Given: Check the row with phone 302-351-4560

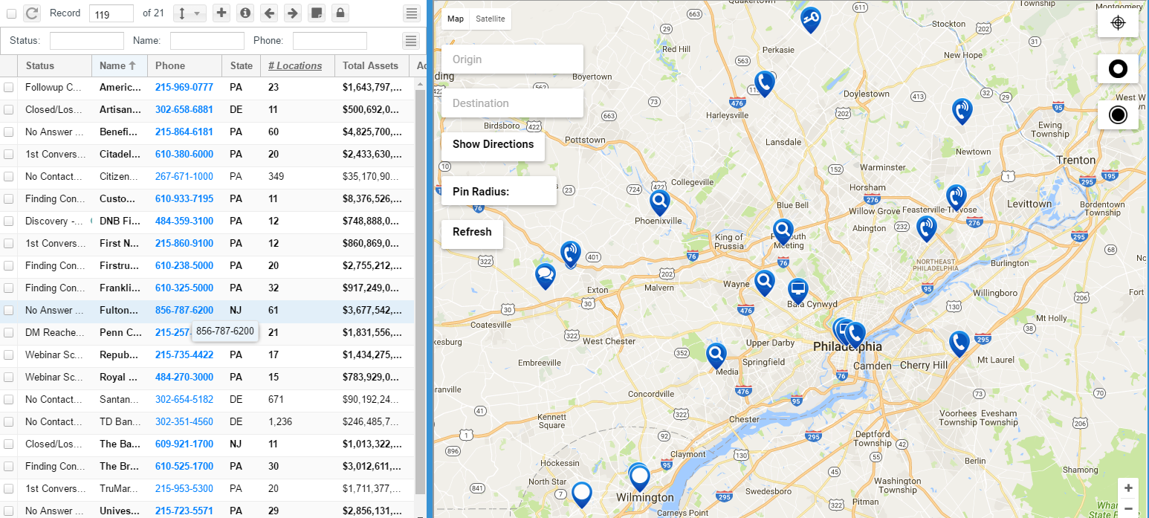Looking at the screenshot, I should click(x=8, y=422).
